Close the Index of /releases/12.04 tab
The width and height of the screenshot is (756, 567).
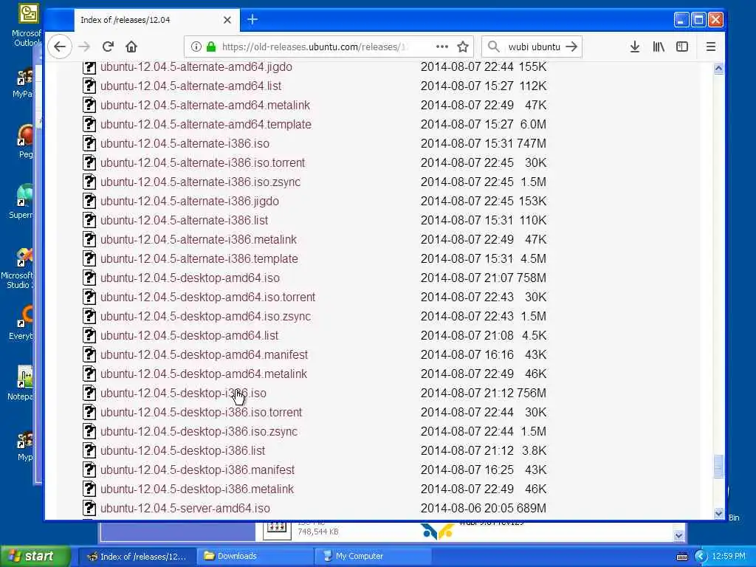coord(227,20)
